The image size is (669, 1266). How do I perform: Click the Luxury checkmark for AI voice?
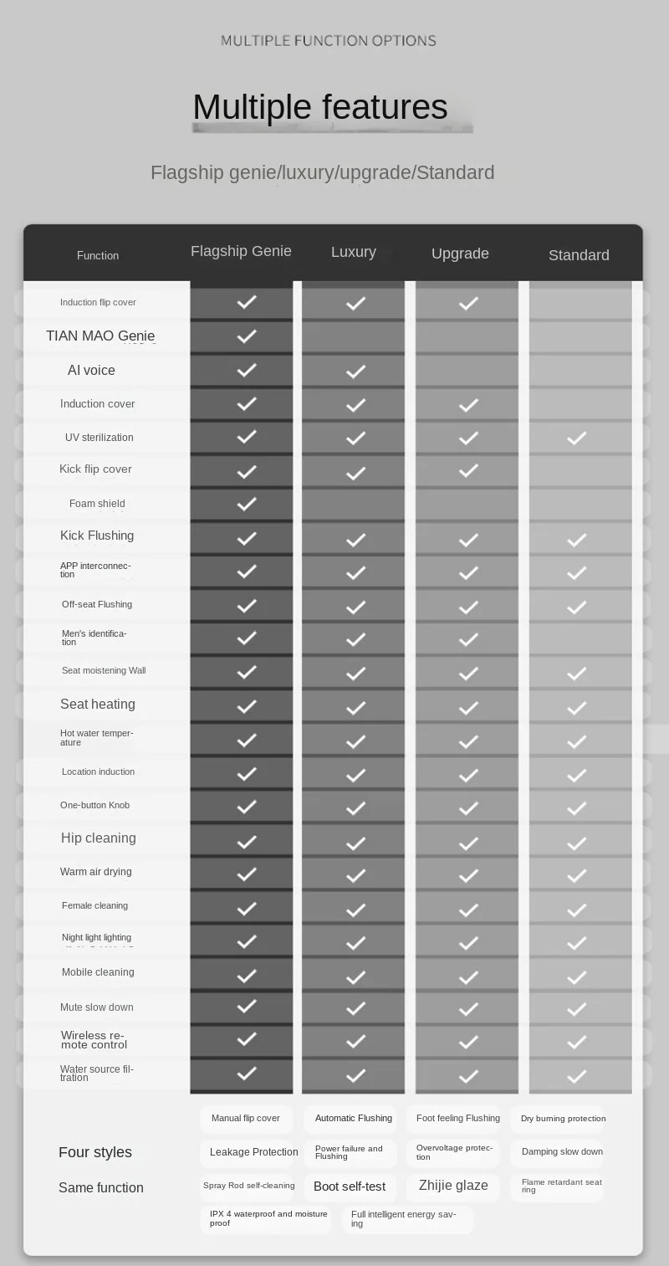pos(355,371)
